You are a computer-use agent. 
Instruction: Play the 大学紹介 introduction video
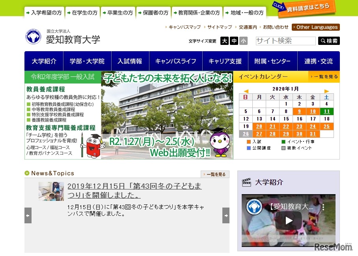[288, 221]
